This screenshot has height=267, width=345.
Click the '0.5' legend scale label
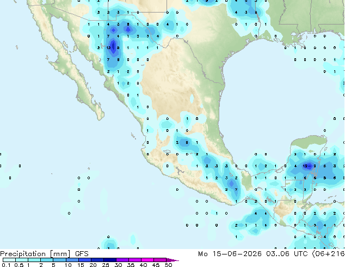[19, 265]
